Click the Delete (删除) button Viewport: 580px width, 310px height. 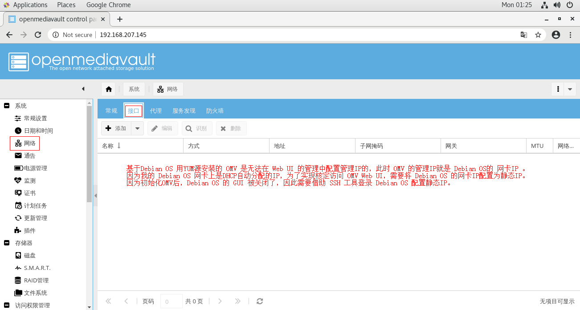coord(231,128)
